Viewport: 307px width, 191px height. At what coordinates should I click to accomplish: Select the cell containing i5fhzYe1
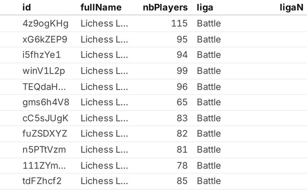click(42, 55)
